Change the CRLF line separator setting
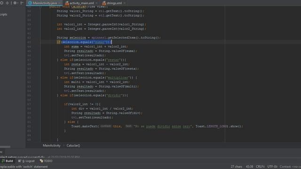The image size is (301, 169). (x=260, y=167)
